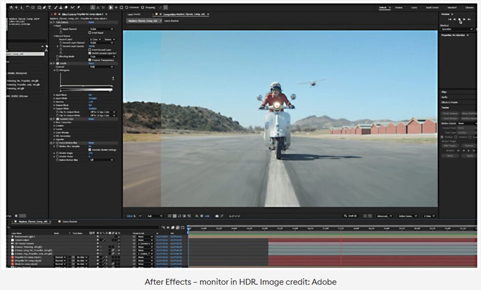Toggle visibility of Environment Light 1 layer
The height and width of the screenshot is (290, 481).
tap(98, 236)
